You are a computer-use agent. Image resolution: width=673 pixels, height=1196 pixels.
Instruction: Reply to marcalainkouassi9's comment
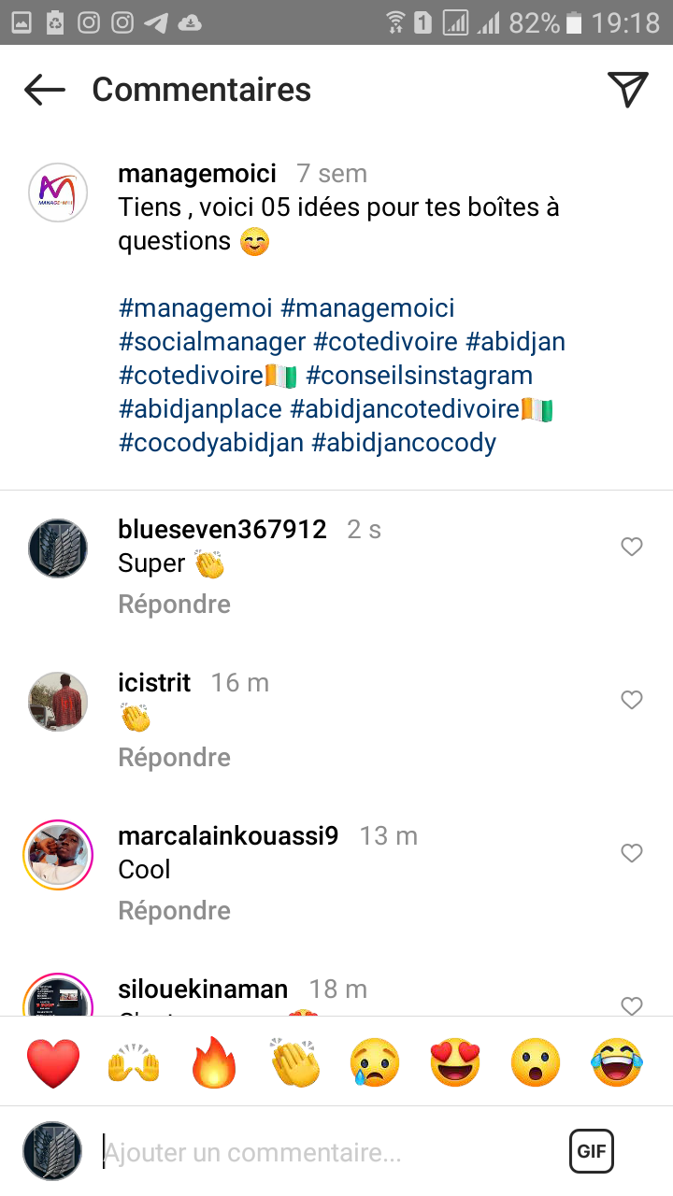click(174, 911)
